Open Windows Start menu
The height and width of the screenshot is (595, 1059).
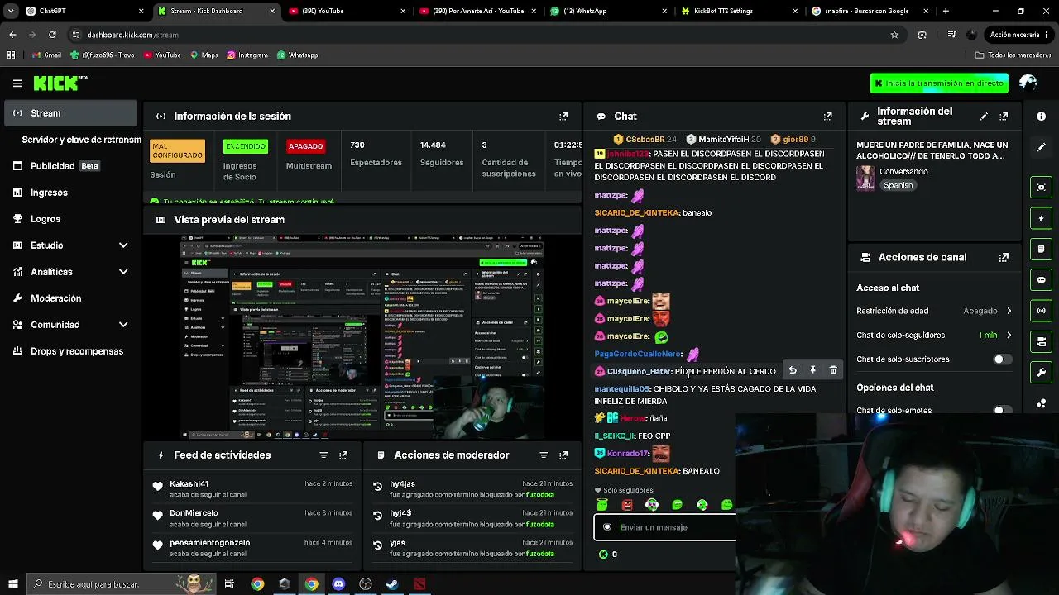click(12, 584)
